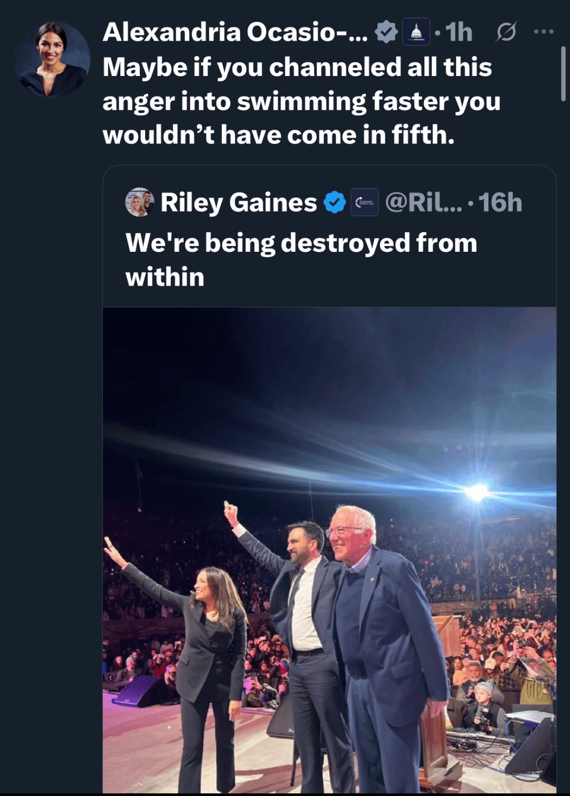The image size is (570, 796).
Task: Click the Turning Point USA affiliation badge
Action: 365,203
